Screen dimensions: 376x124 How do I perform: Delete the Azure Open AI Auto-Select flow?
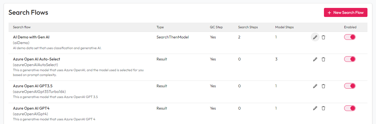point(323,59)
